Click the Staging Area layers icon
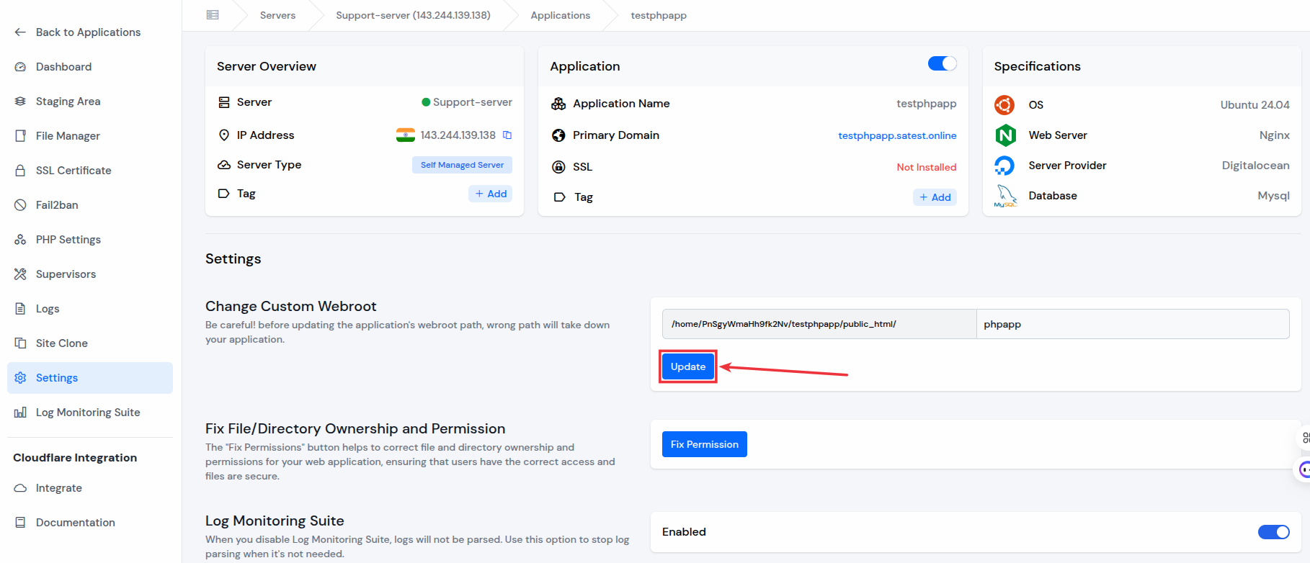Image resolution: width=1310 pixels, height=563 pixels. click(20, 102)
